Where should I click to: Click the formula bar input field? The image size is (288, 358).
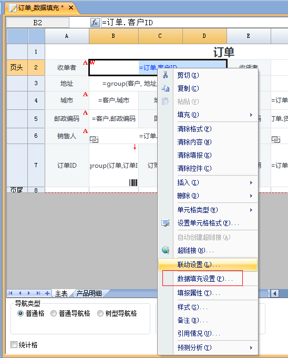194,23
